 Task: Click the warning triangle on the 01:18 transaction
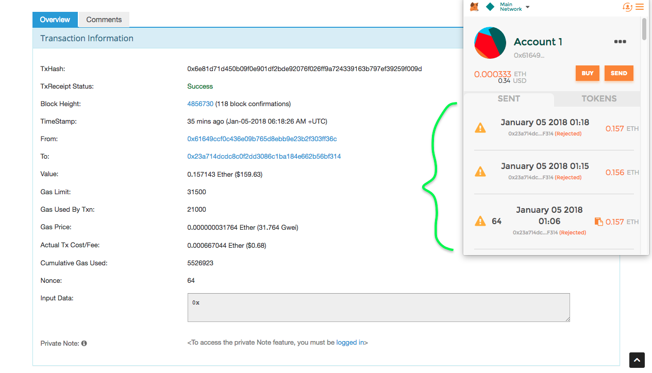[x=480, y=127]
